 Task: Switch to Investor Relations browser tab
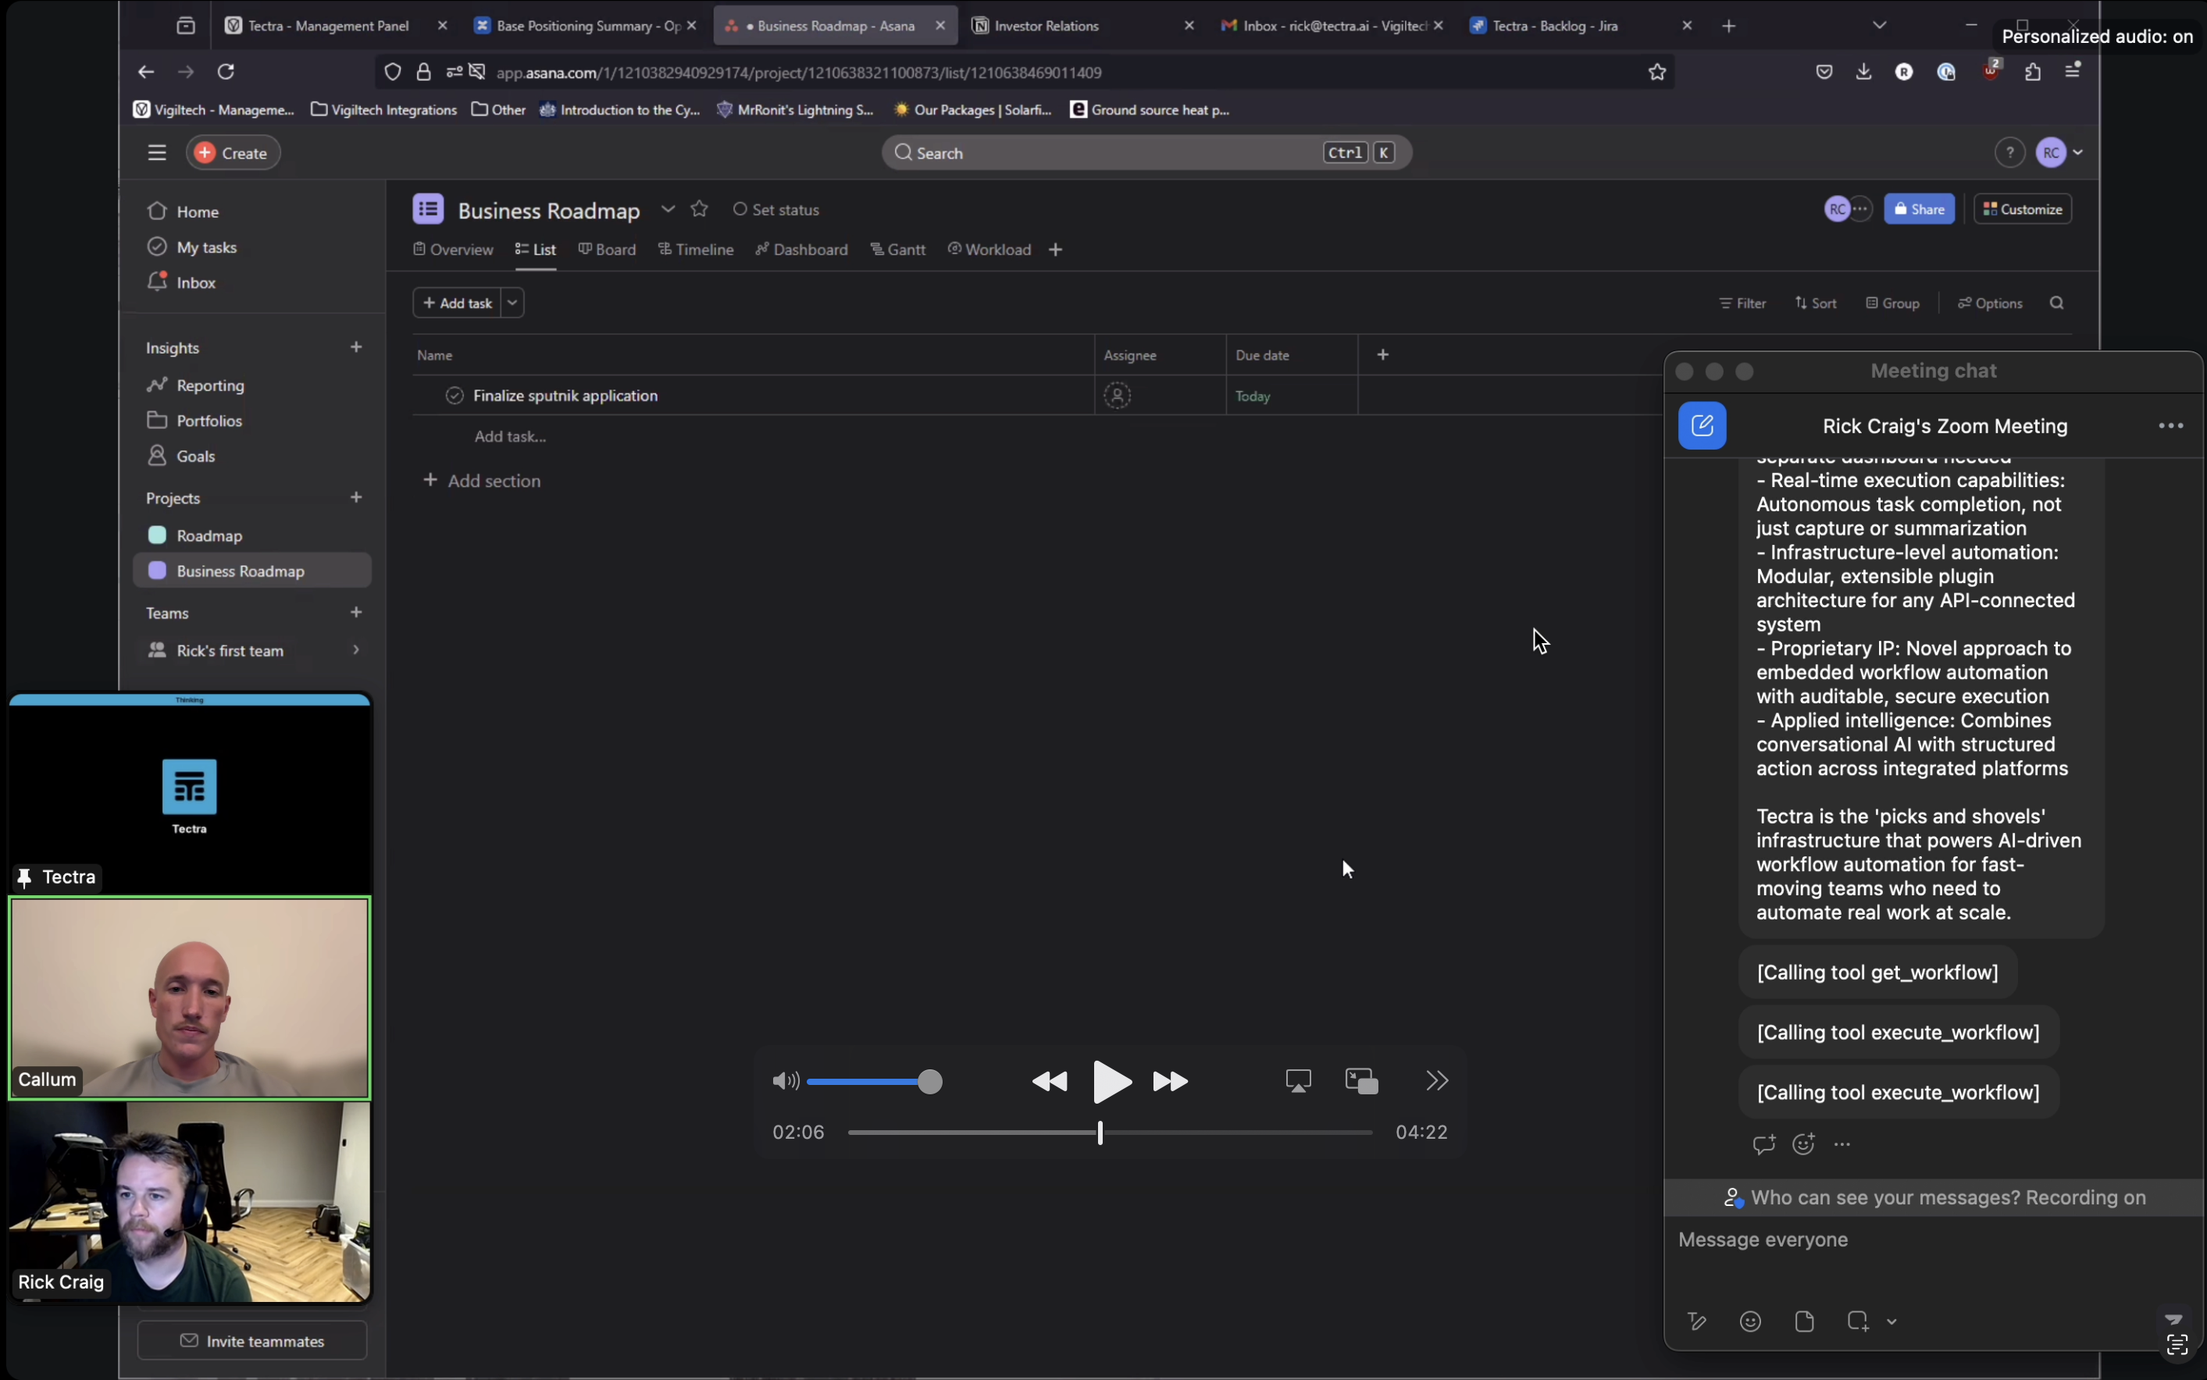[x=1083, y=26]
